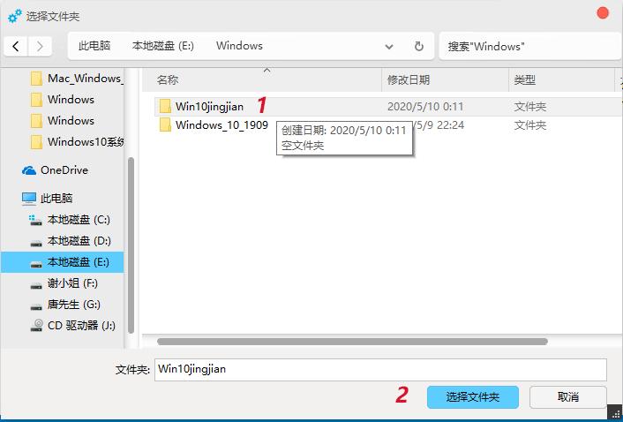Screen dimensions: 623x422
Task: Open 唐先生 (G:) drive
Action: pos(74,305)
